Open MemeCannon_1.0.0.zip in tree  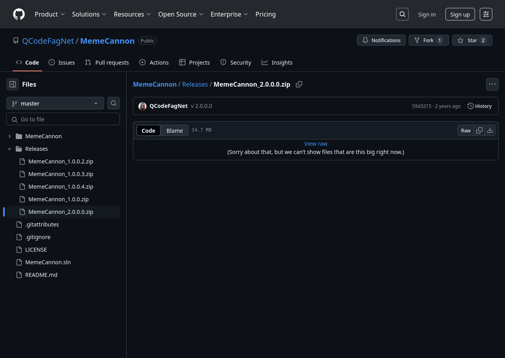point(58,199)
